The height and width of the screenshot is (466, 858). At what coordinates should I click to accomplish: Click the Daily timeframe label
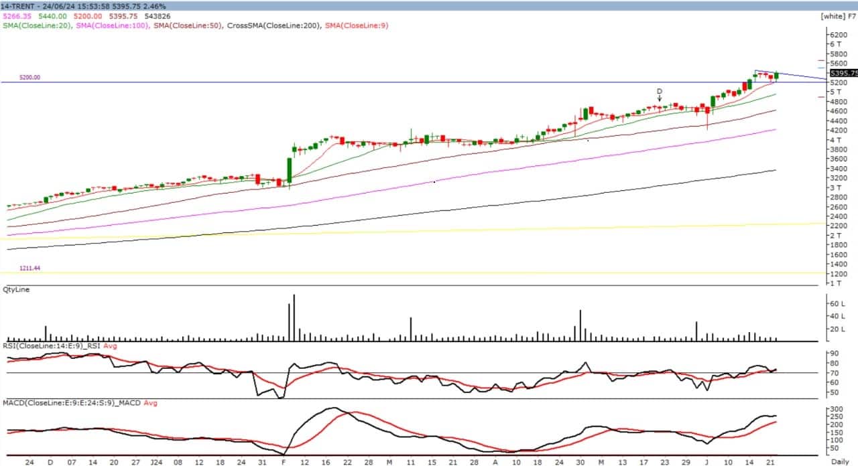(841, 461)
